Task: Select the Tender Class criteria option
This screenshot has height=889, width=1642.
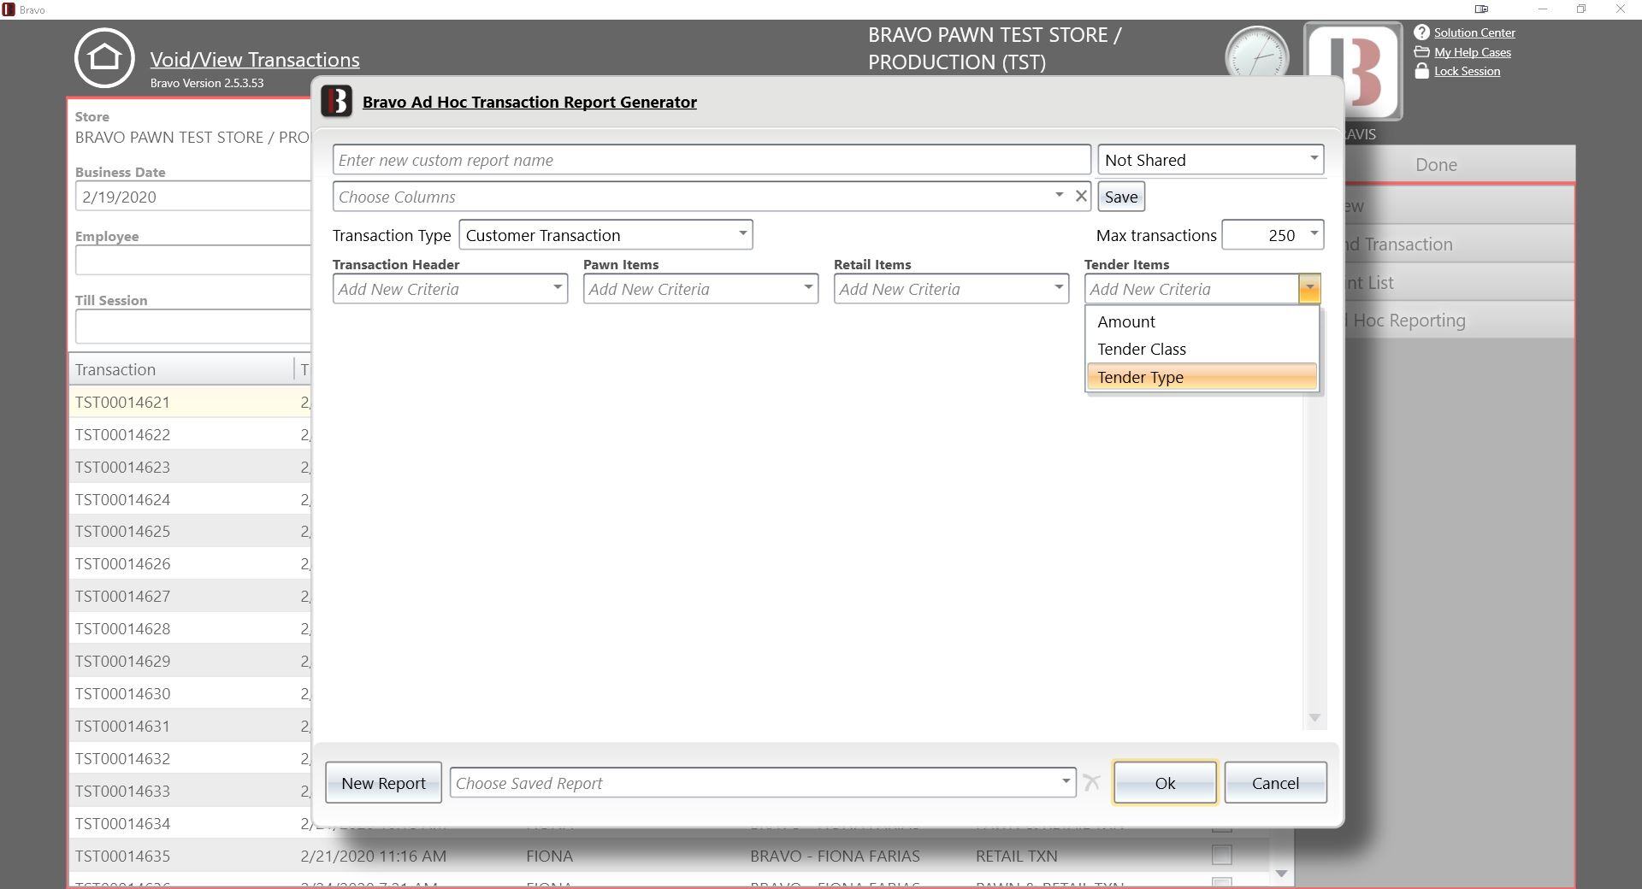Action: [1202, 349]
